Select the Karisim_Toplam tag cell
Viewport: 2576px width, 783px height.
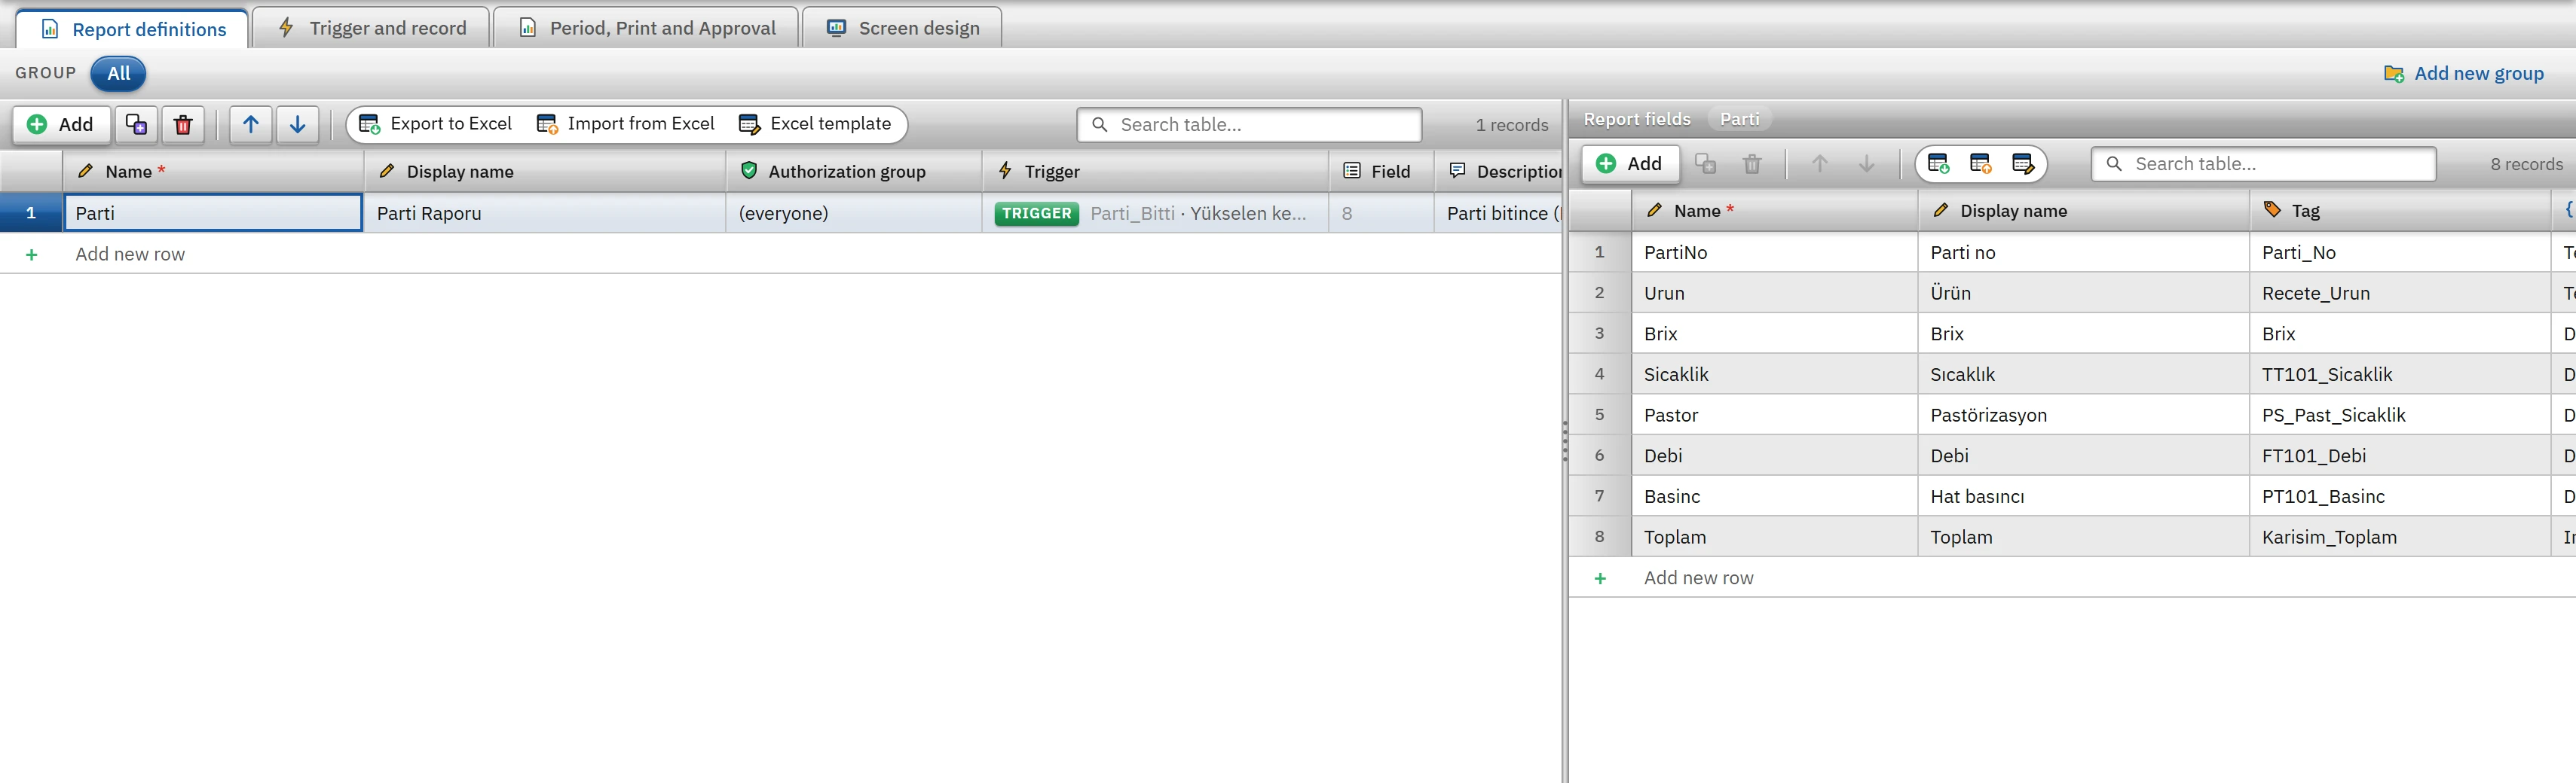pos(2399,538)
